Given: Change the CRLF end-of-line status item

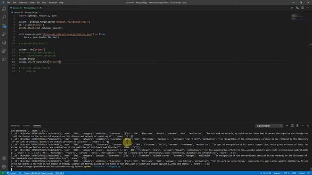Looking at the screenshot, I should (294, 173).
